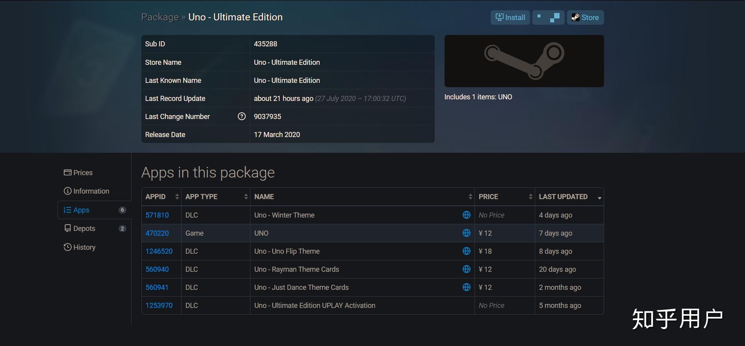
Task: Click the Depots badge showing 2
Action: click(x=122, y=228)
